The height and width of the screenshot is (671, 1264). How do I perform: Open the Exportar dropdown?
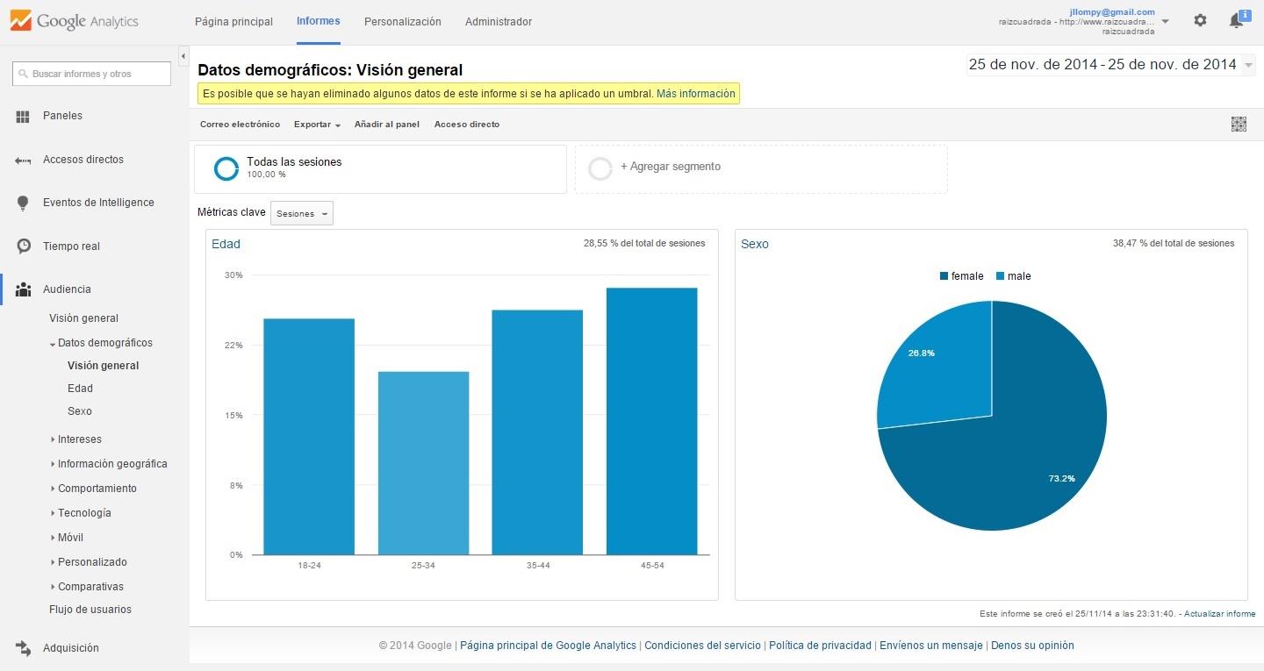(317, 125)
